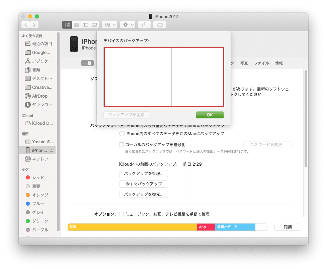The height and width of the screenshot is (270, 327).
Task: Click OK in the backup dialog
Action: point(210,115)
